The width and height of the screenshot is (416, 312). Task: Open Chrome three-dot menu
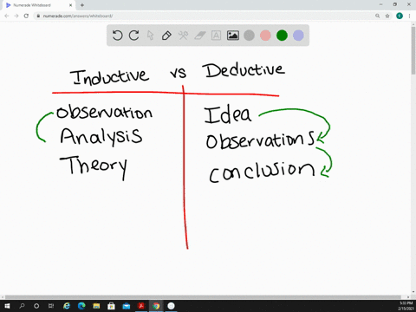coord(409,16)
